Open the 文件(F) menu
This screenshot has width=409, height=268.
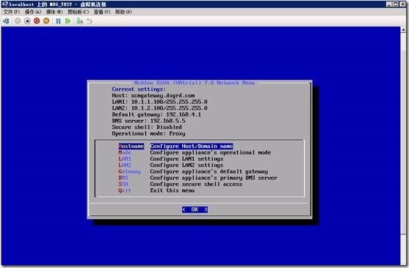pyautogui.click(x=12, y=12)
